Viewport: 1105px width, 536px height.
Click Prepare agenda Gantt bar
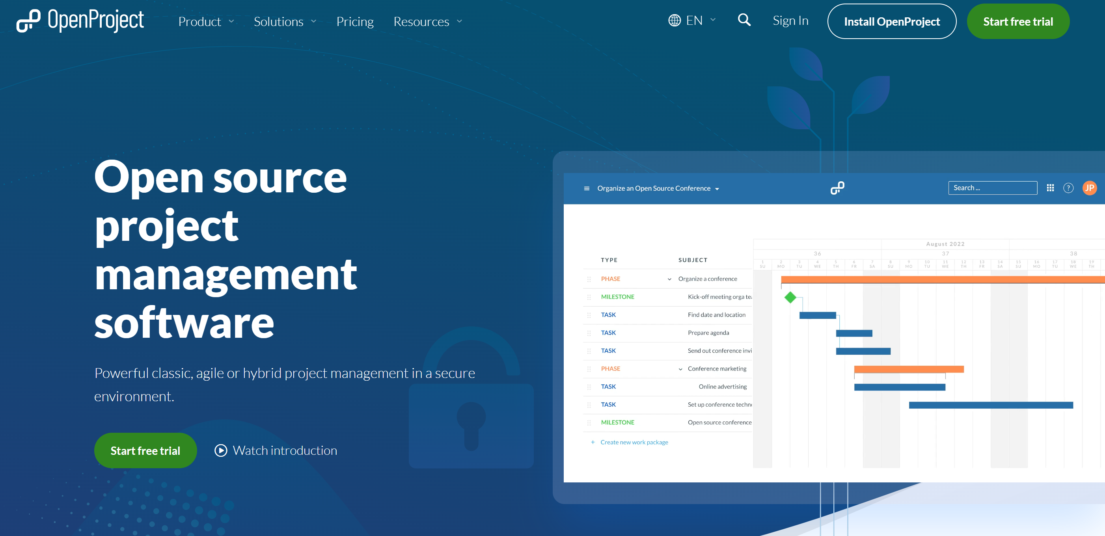pyautogui.click(x=853, y=333)
